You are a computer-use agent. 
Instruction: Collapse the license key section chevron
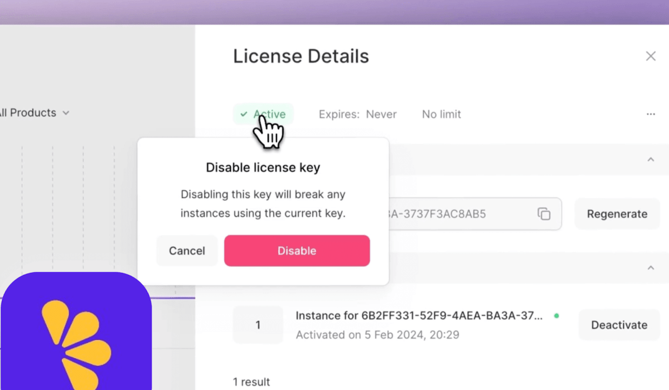650,160
